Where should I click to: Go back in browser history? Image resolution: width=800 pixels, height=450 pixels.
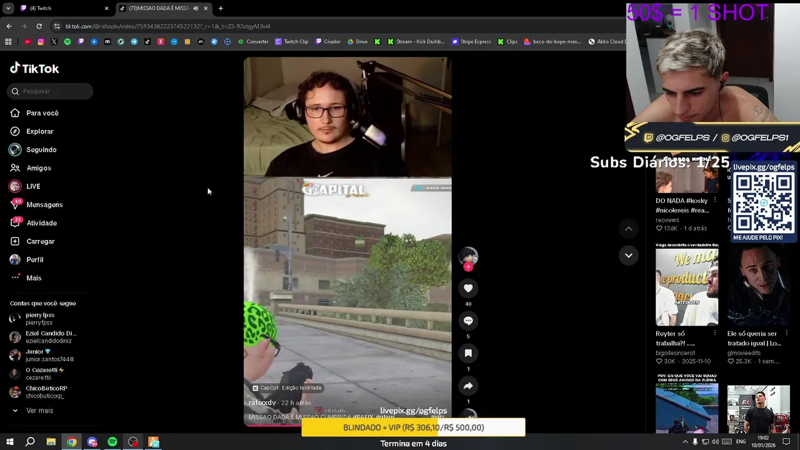[9, 26]
